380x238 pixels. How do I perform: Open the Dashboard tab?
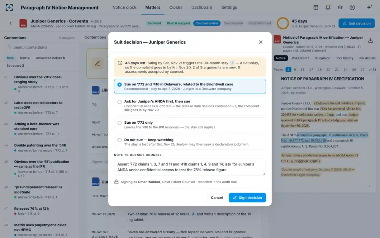click(x=202, y=7)
